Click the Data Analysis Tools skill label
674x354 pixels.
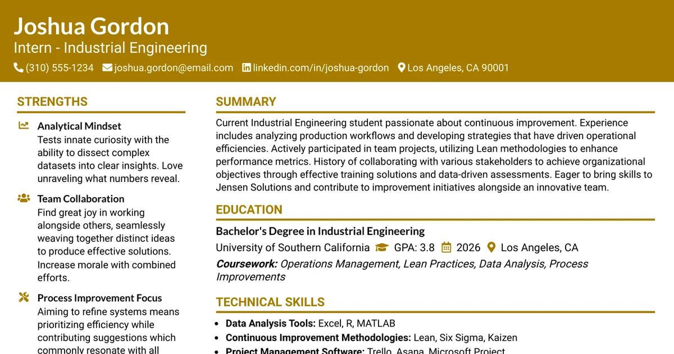click(x=271, y=323)
